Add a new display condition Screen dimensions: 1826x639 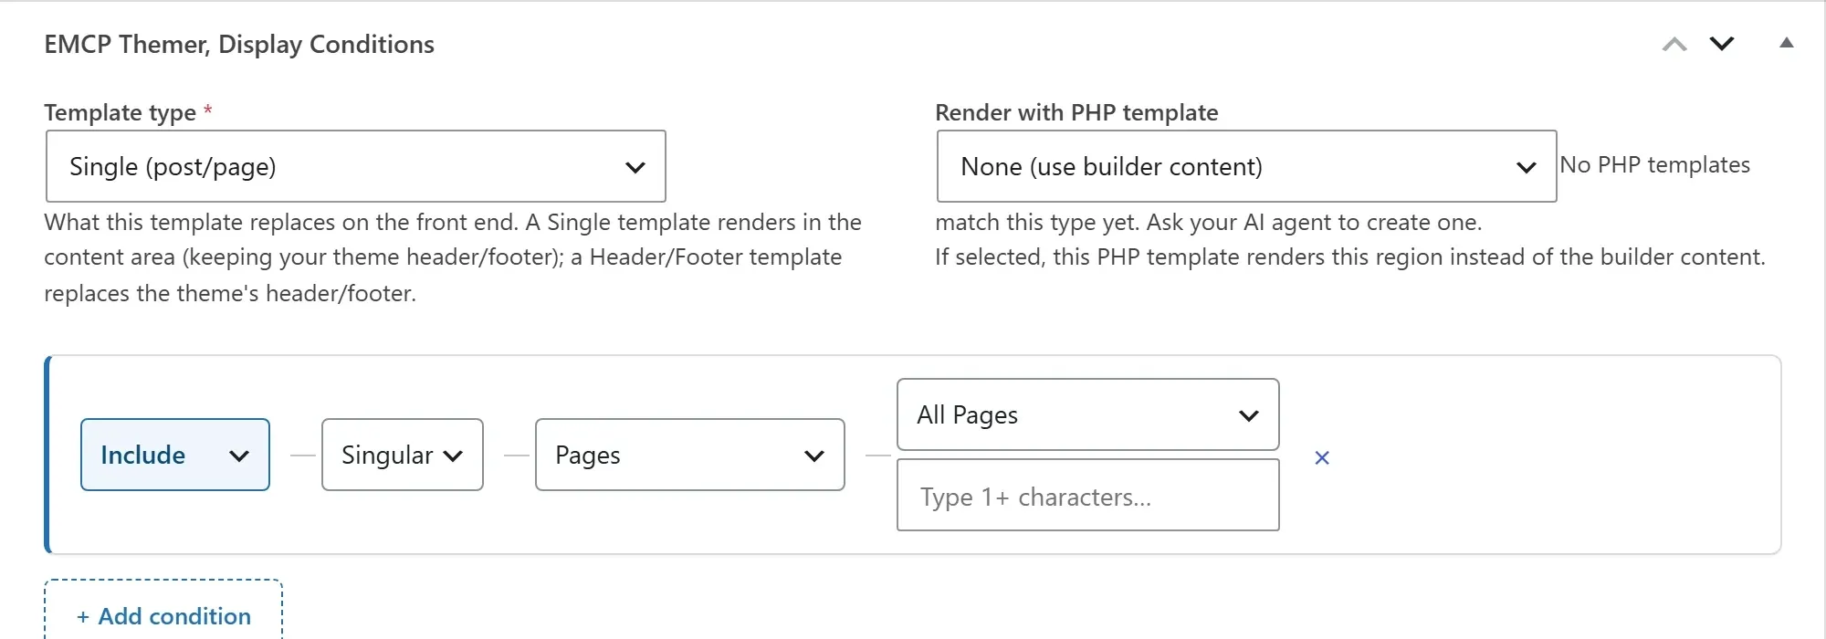click(x=163, y=611)
